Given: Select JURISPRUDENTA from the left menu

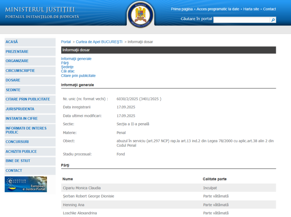Looking at the screenshot, I should coord(20,109).
